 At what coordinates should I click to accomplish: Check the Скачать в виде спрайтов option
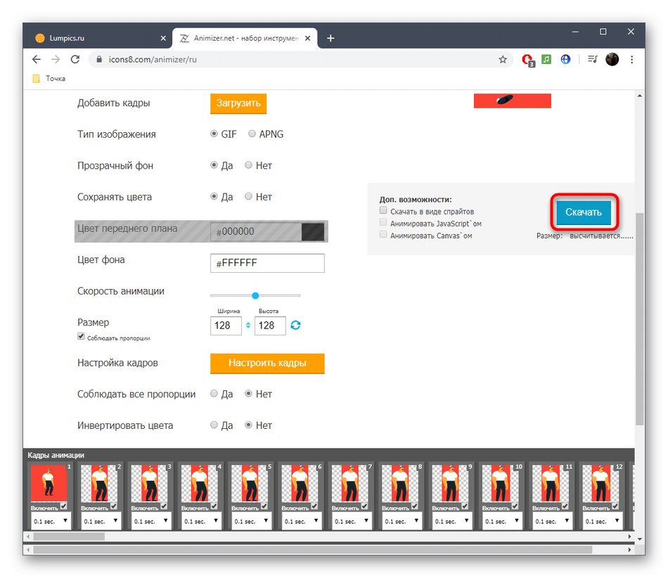point(383,210)
